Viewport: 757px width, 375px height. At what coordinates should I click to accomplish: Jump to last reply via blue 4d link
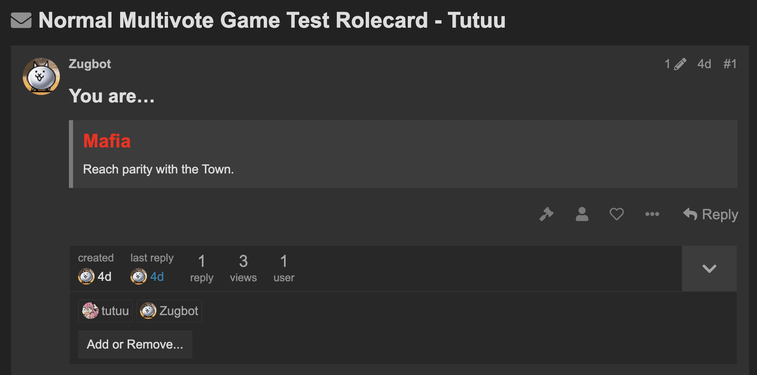point(157,276)
